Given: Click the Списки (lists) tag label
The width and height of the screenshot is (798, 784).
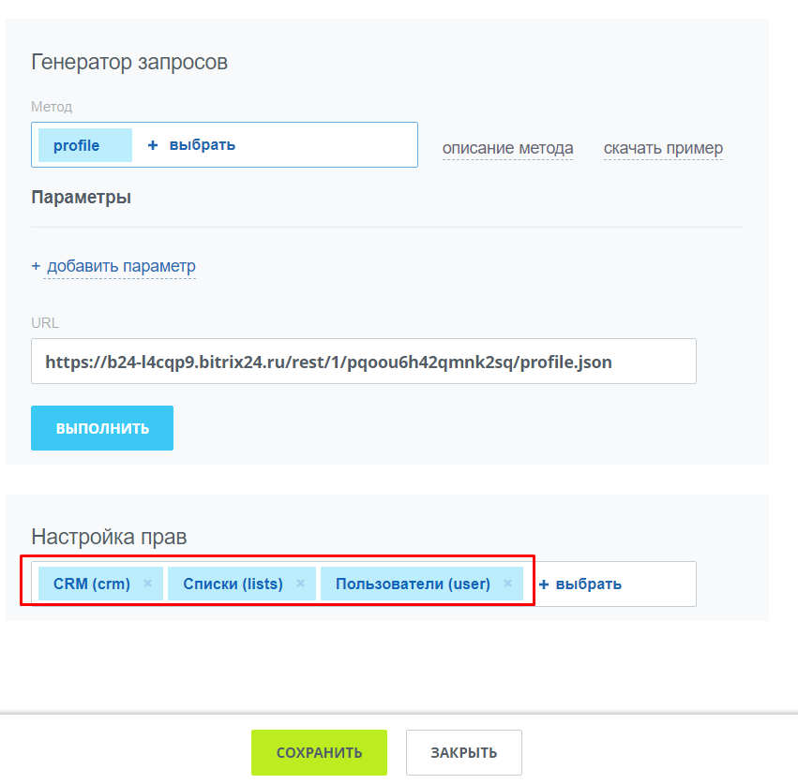Looking at the screenshot, I should tap(233, 584).
